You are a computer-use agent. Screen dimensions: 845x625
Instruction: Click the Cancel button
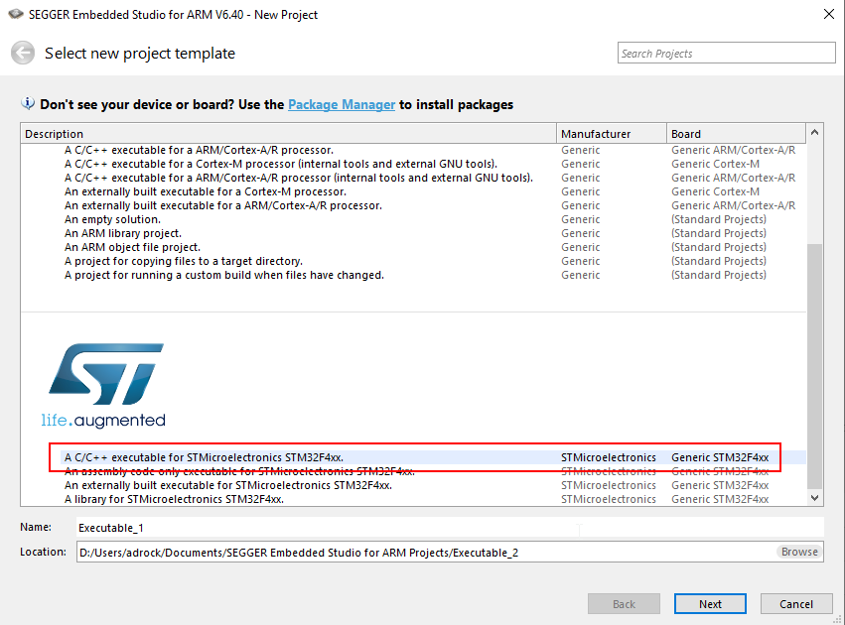point(796,603)
